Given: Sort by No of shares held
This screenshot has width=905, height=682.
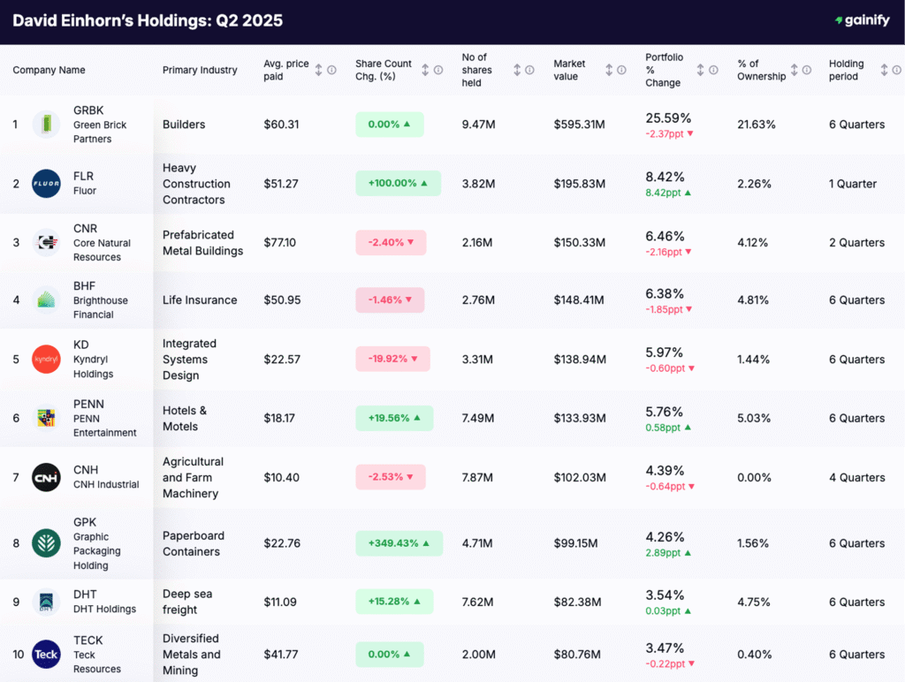Looking at the screenshot, I should tap(517, 70).
